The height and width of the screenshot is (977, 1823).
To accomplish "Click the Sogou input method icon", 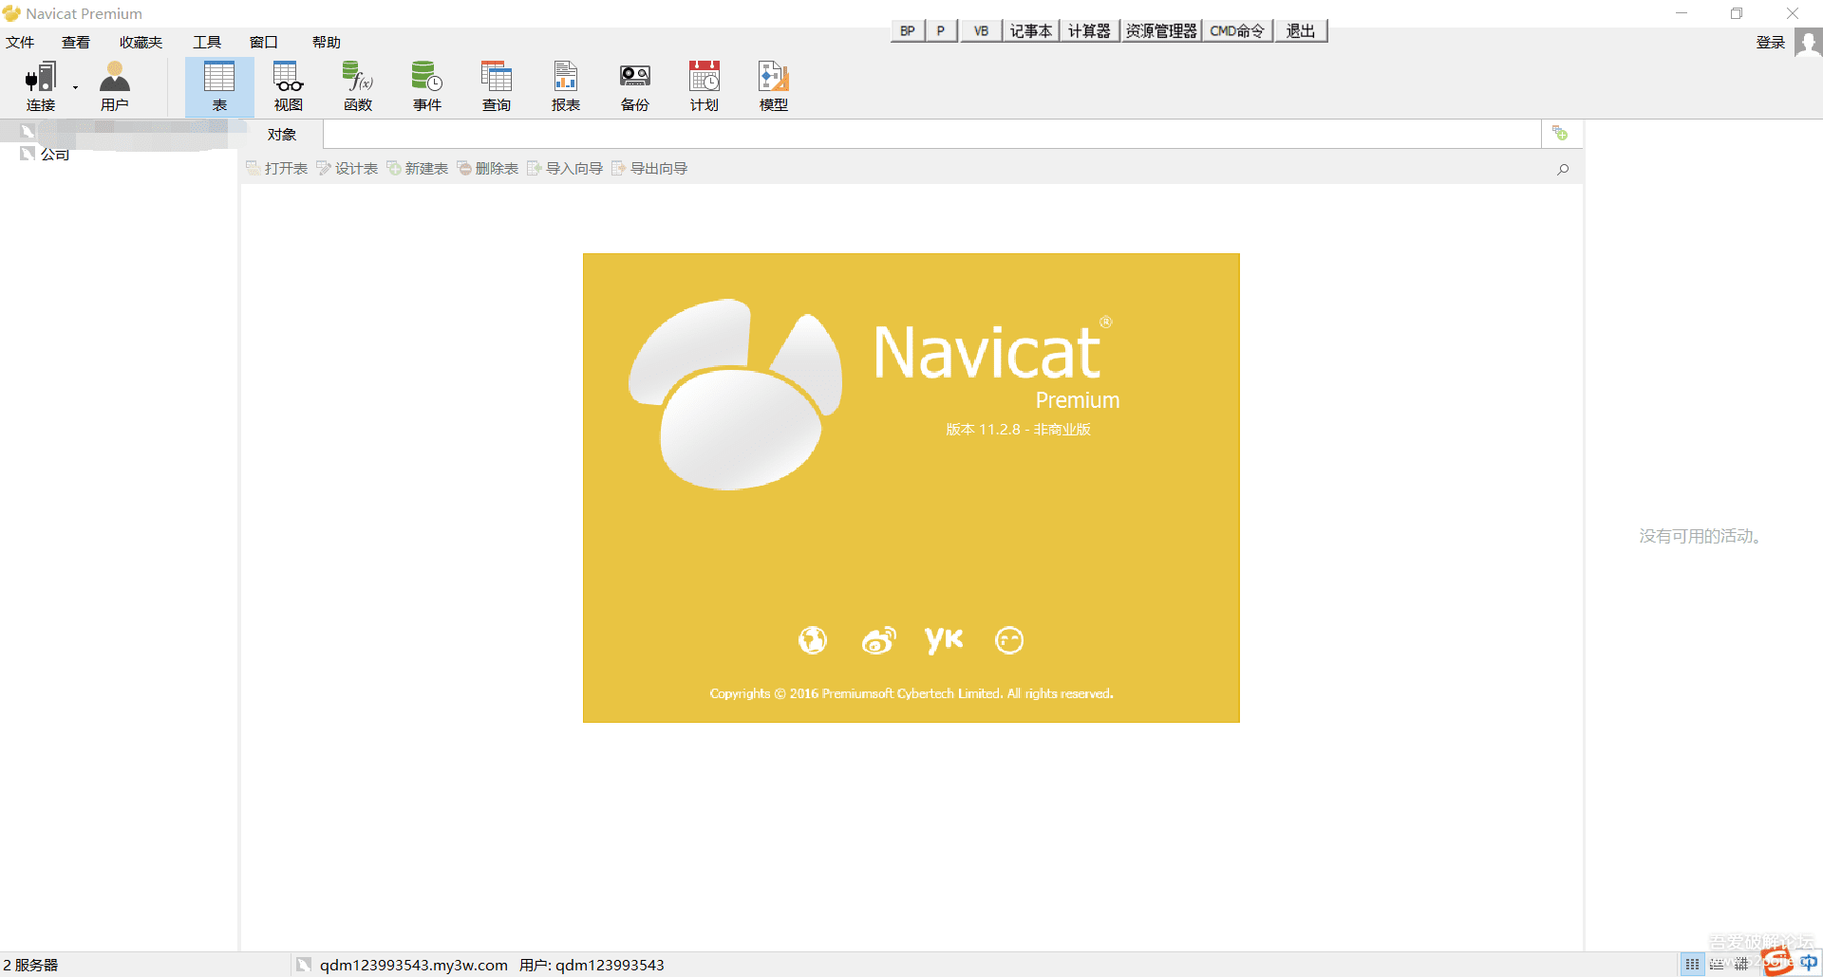I will pos(1777,960).
